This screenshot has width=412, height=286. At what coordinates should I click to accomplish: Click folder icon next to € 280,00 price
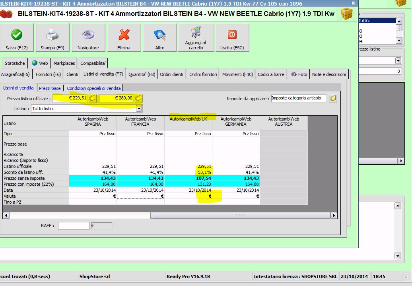[138, 98]
